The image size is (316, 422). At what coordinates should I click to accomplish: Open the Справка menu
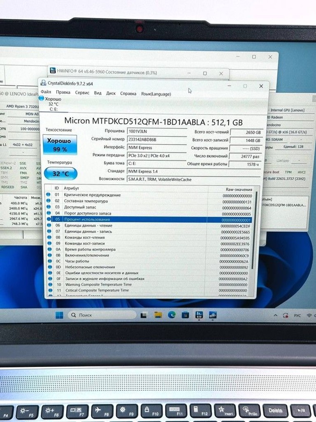[x=128, y=94]
